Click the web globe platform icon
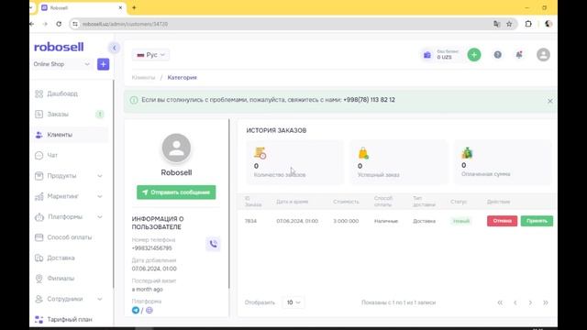The width and height of the screenshot is (587, 330). (x=149, y=310)
